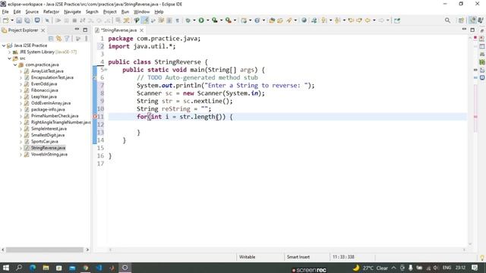Maximize the editor area

[x=472, y=30]
